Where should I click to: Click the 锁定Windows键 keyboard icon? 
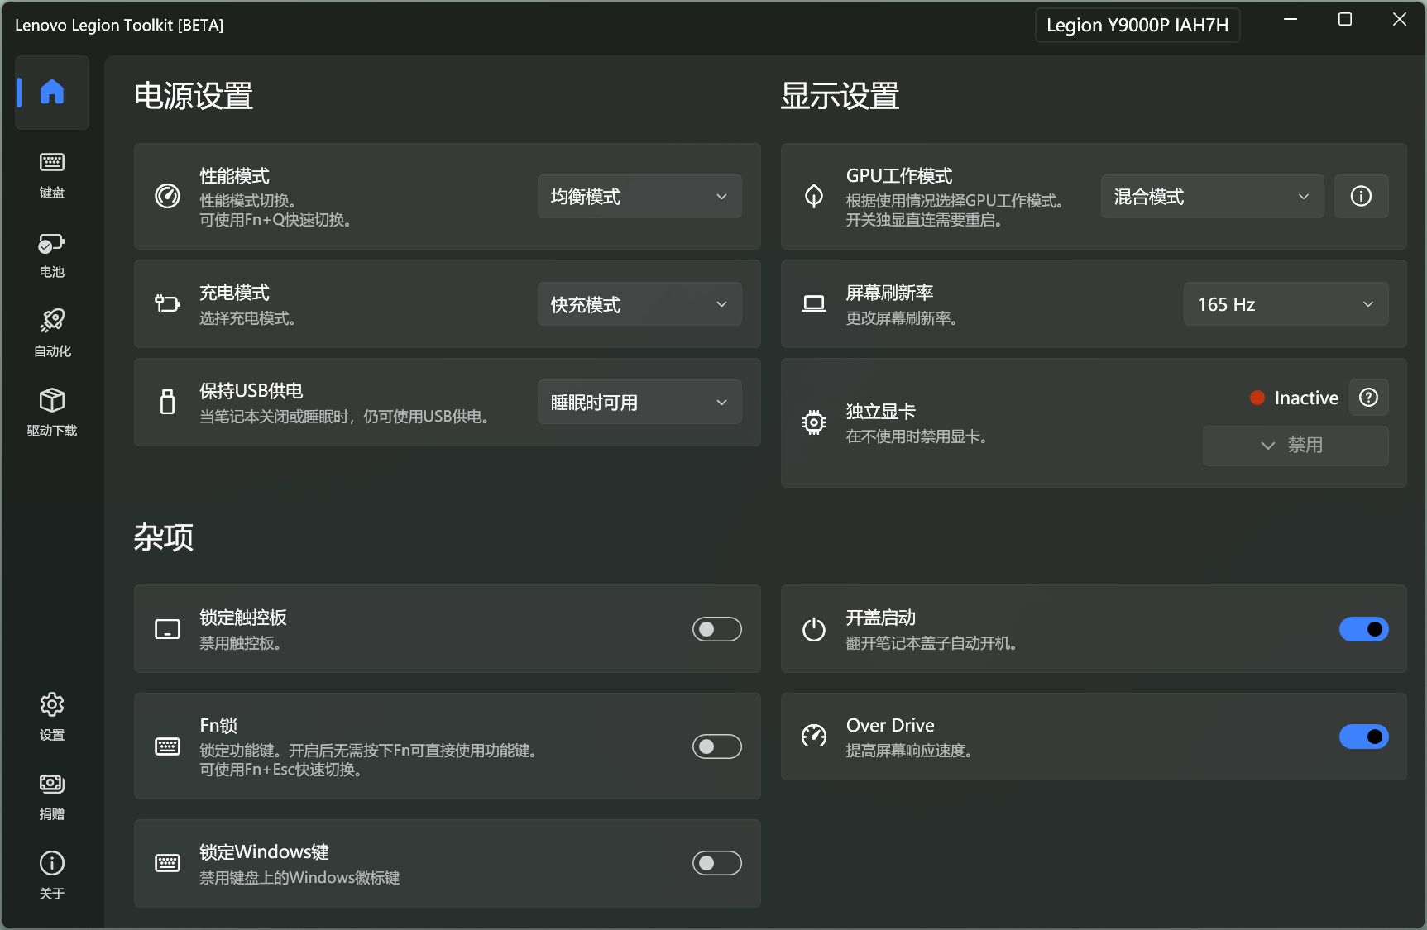(x=167, y=863)
